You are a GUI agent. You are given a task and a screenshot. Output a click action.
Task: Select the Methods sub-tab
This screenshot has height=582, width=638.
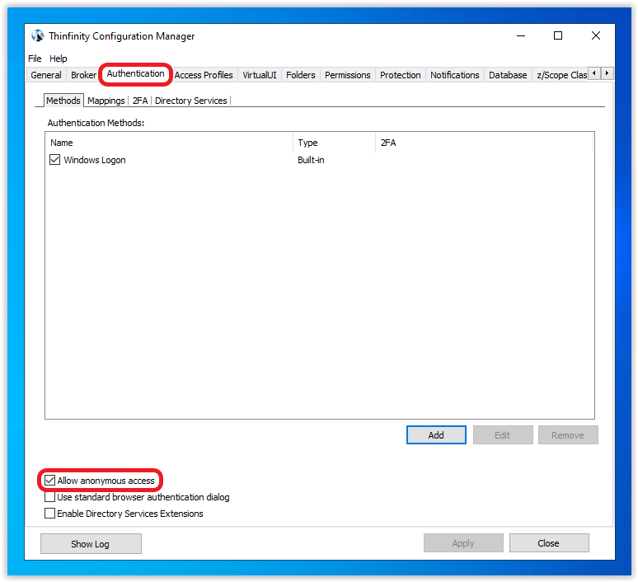click(x=63, y=101)
